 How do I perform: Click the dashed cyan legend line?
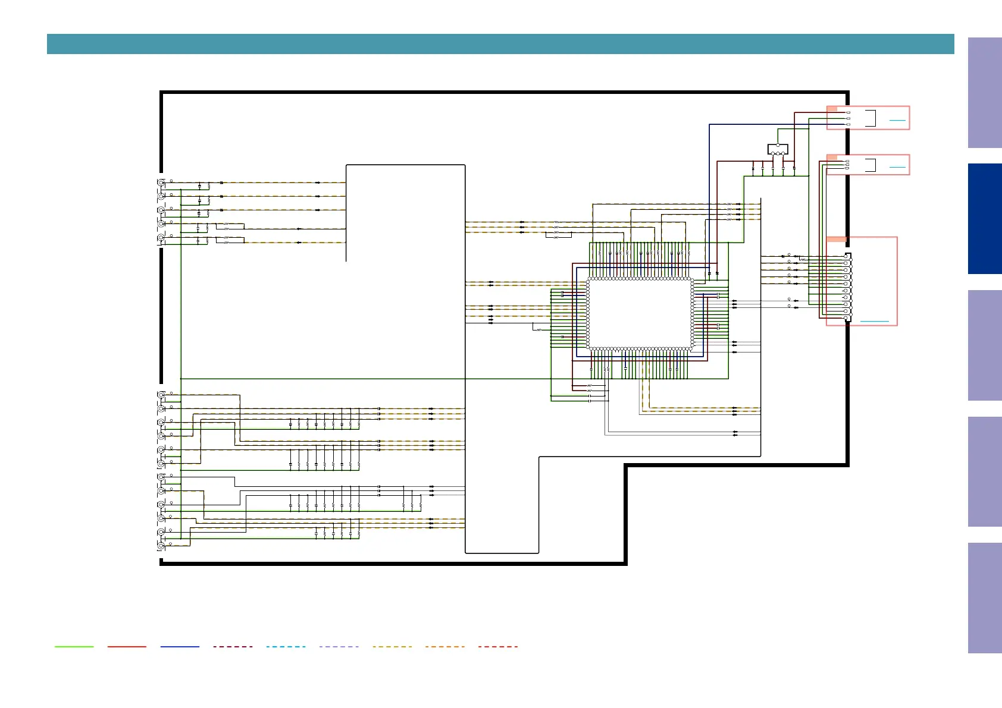pos(286,646)
